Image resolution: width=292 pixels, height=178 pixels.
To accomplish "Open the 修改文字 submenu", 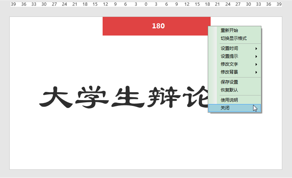I will (x=234, y=64).
